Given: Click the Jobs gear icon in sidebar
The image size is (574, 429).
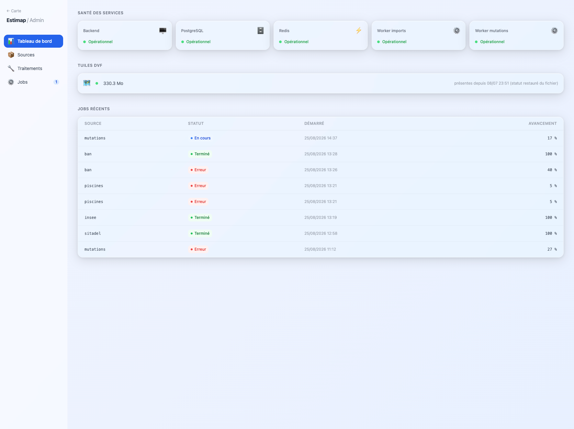Looking at the screenshot, I should point(11,82).
